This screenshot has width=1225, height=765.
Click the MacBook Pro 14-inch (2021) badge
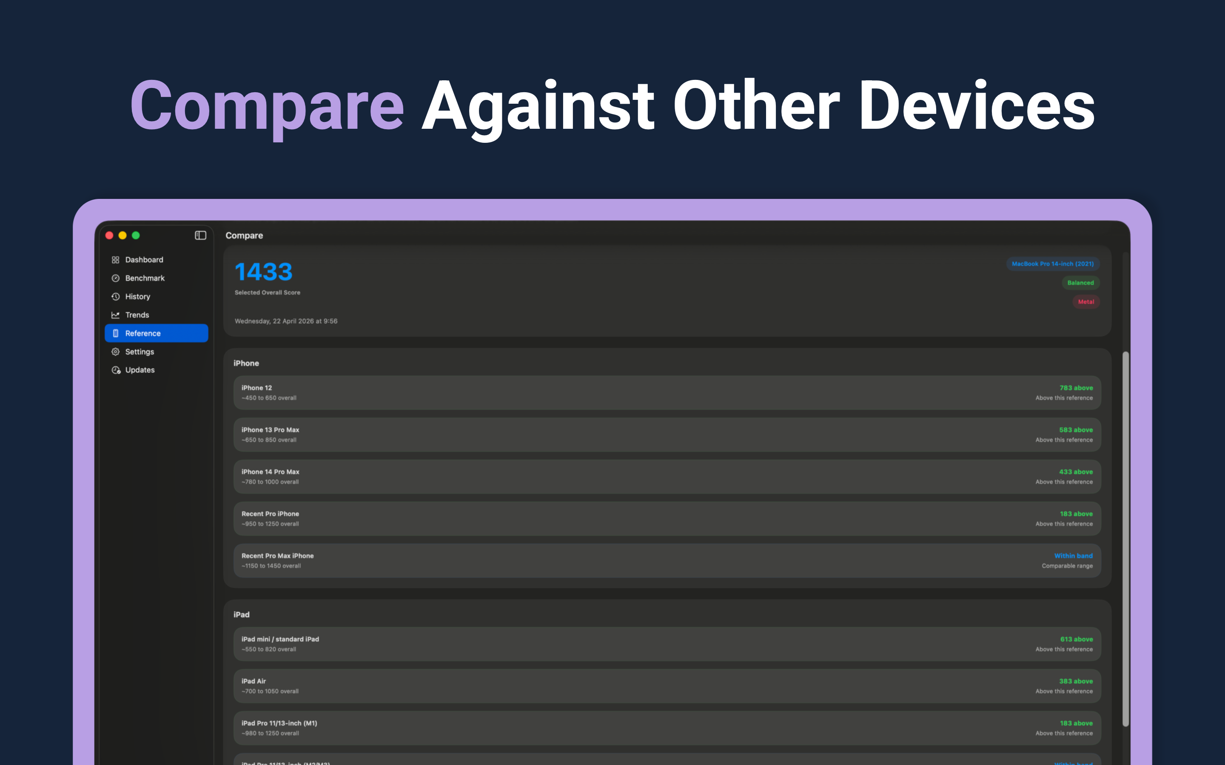[1052, 263]
